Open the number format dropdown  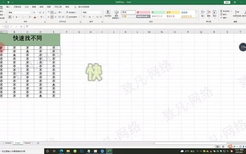(x=101, y=13)
